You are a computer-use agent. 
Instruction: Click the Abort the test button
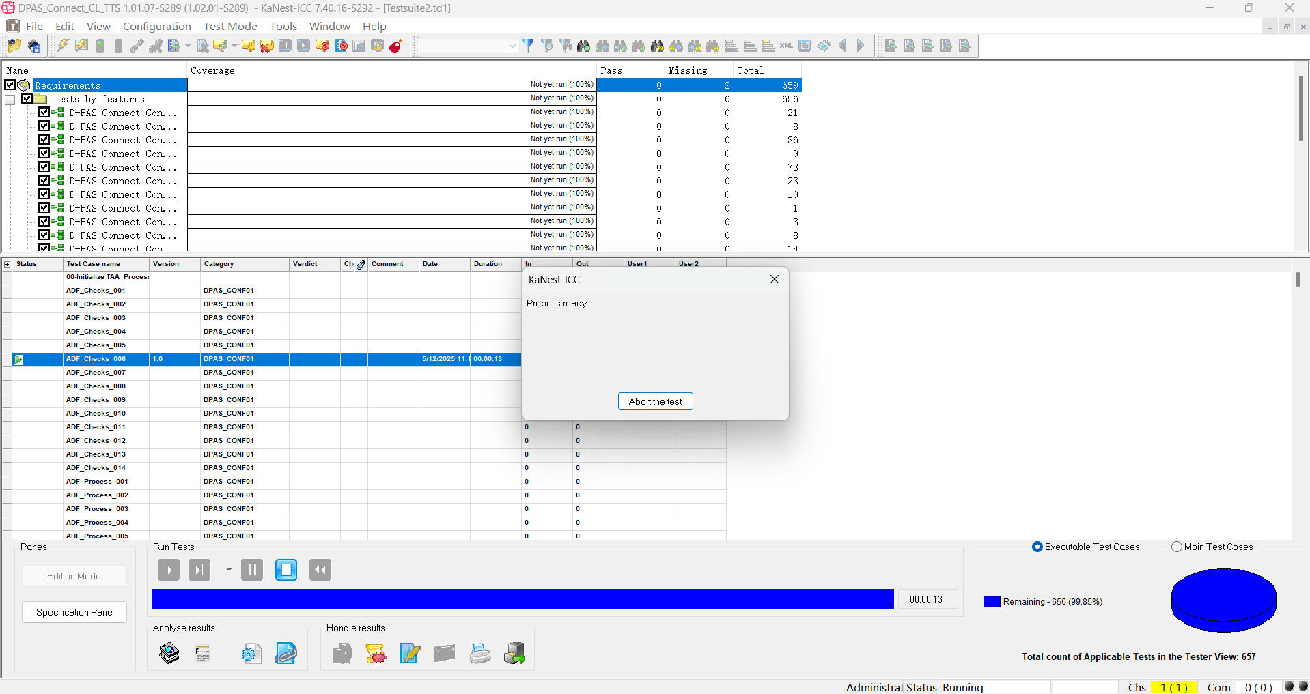tap(655, 401)
